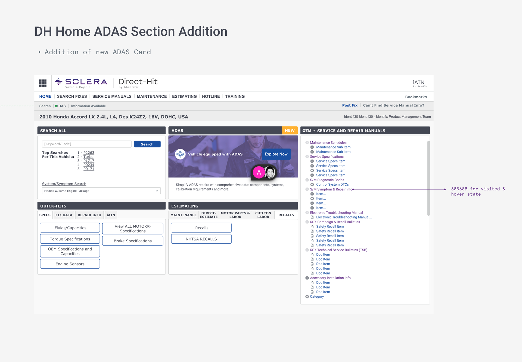Open the Models w/same Engine Package dropdown
This screenshot has height=362, width=522.
tap(101, 191)
